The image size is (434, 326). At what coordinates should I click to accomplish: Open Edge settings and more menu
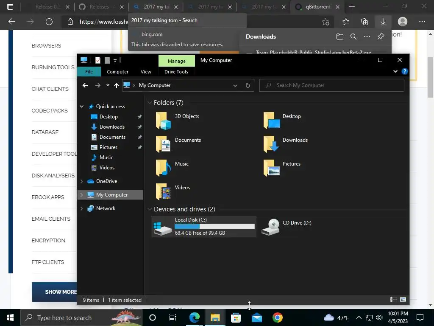(422, 22)
